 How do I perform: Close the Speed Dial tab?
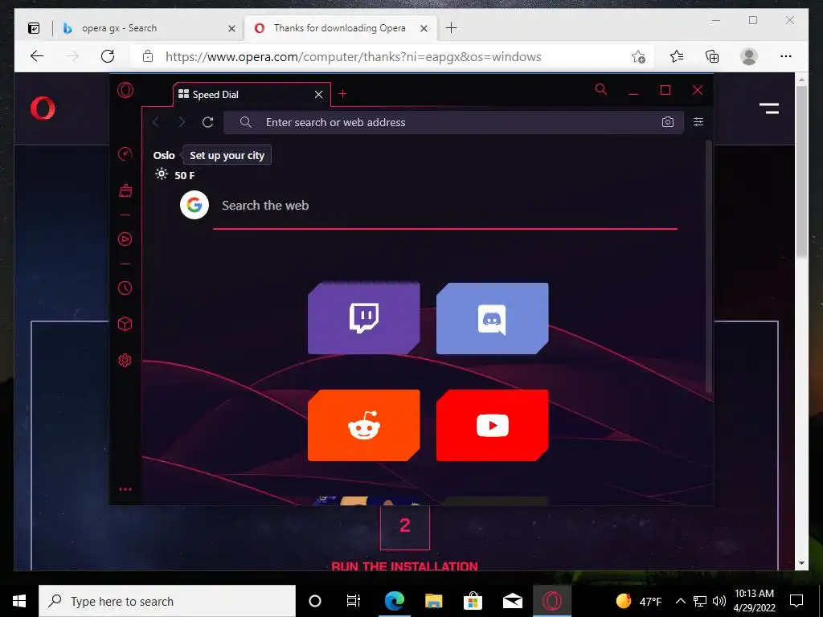tap(318, 95)
